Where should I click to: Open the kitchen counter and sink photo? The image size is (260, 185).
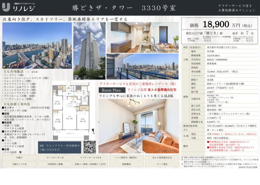click(143, 37)
